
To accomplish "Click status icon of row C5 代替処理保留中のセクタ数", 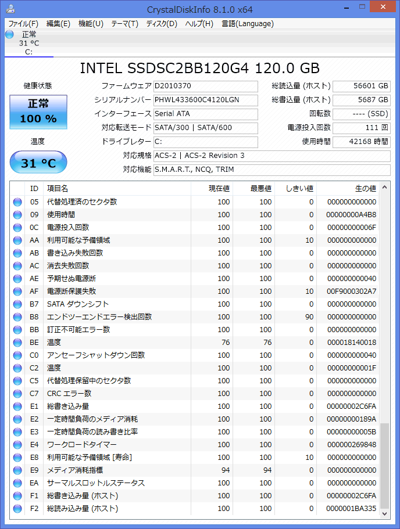I will click(17, 381).
